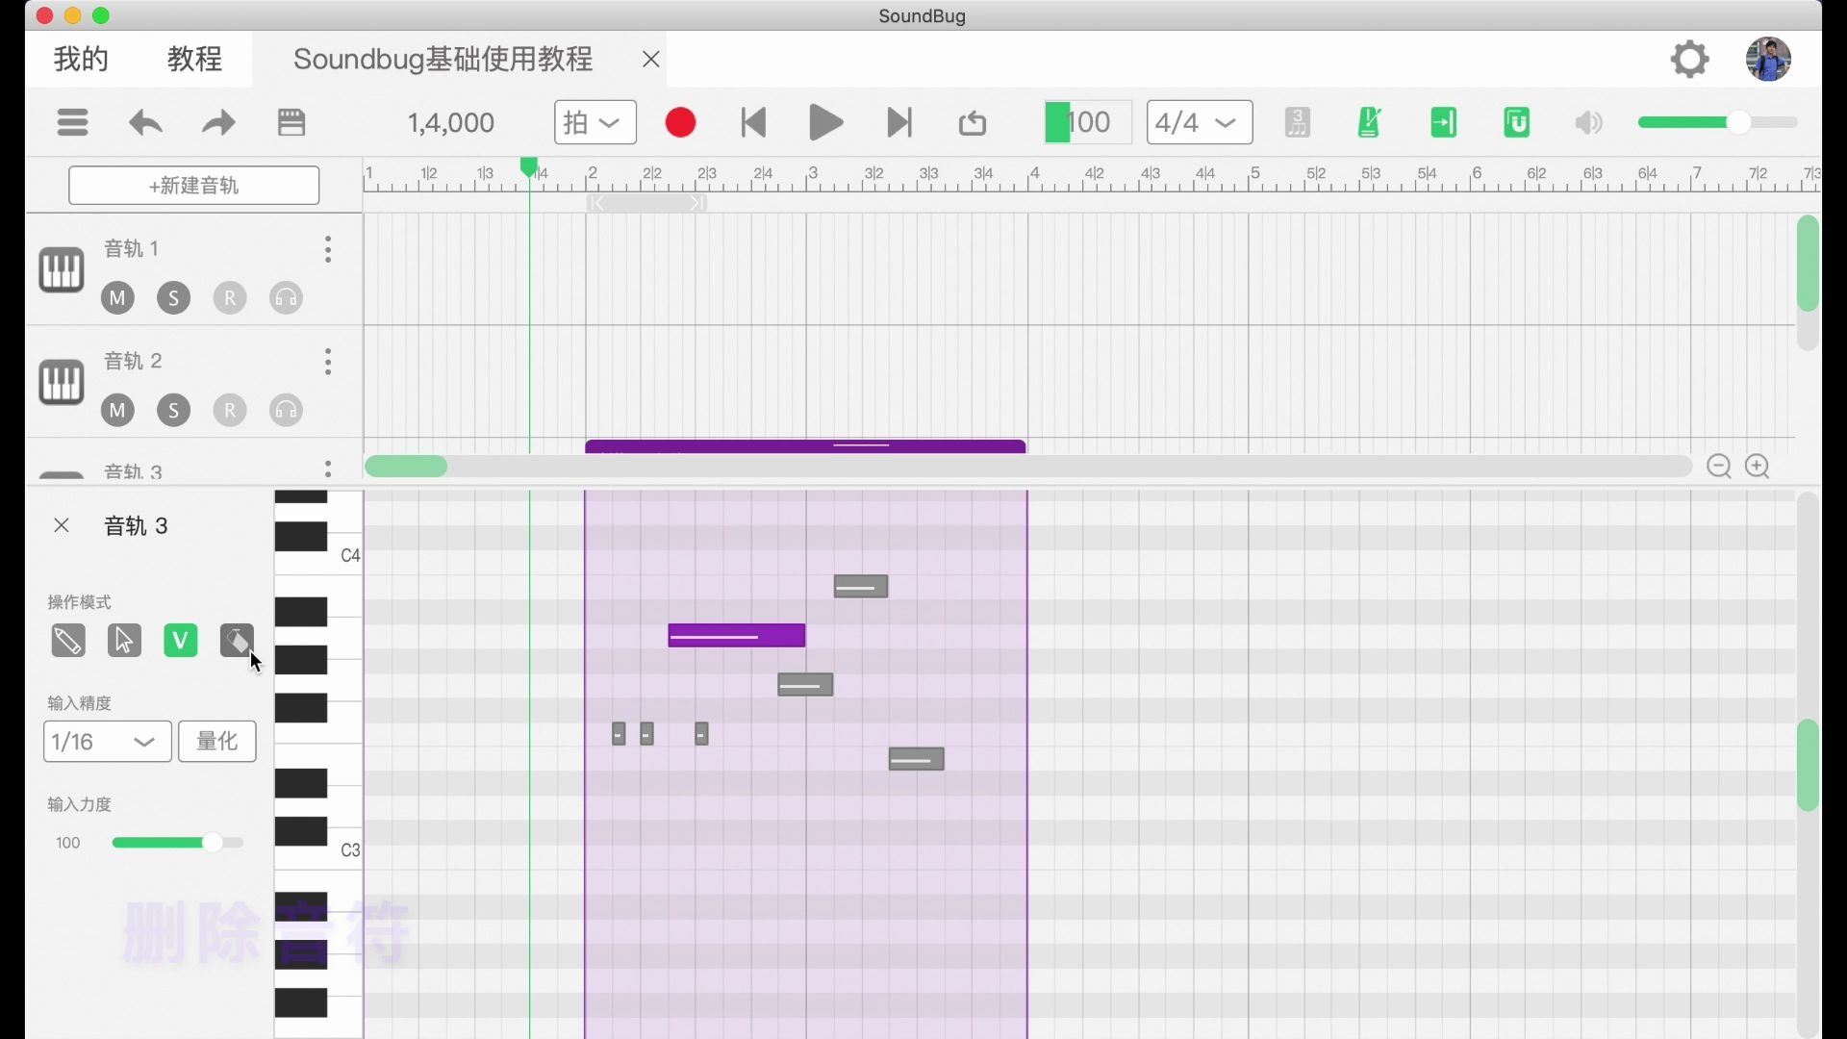This screenshot has height=1039, width=1847.
Task: Select the eraser delete-note tool
Action: (x=237, y=641)
